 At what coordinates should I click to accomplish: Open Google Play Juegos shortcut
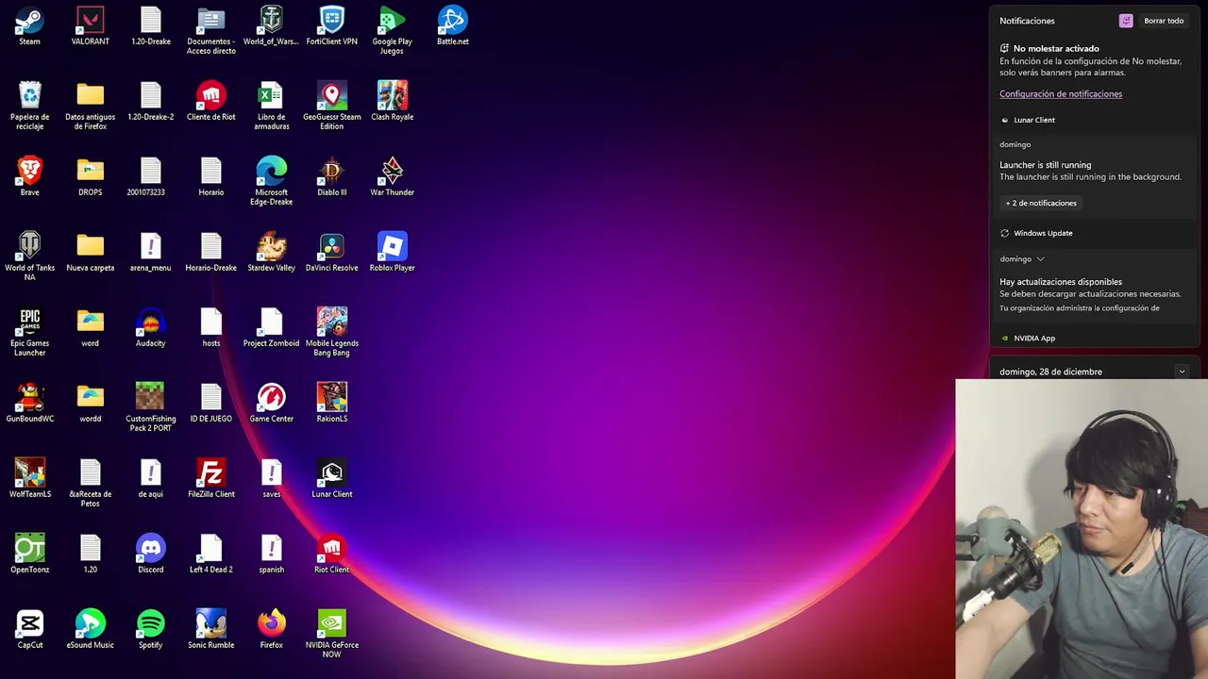[392, 31]
